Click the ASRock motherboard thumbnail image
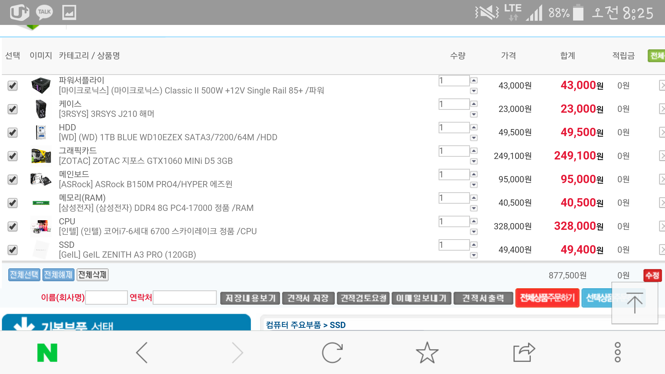The width and height of the screenshot is (665, 374). 41,179
